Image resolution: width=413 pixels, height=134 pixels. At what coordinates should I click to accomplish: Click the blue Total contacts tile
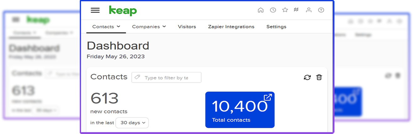pos(240,110)
